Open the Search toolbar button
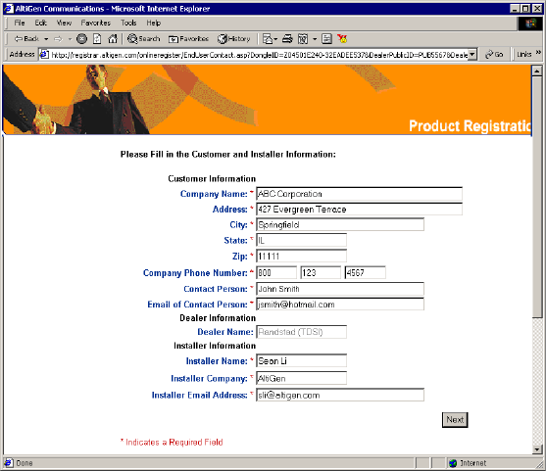 (x=143, y=39)
